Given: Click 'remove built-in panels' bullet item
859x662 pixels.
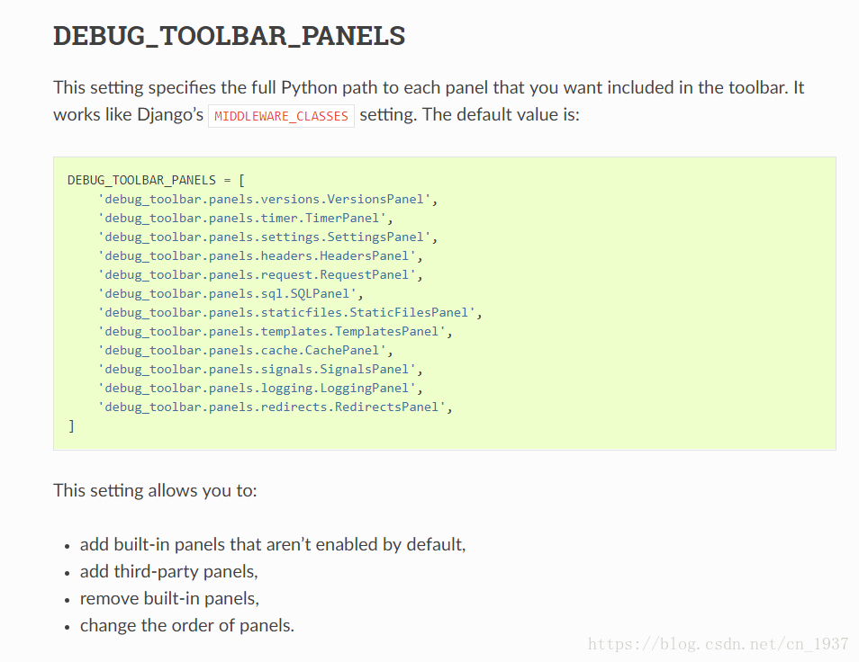Looking at the screenshot, I should coord(169,598).
